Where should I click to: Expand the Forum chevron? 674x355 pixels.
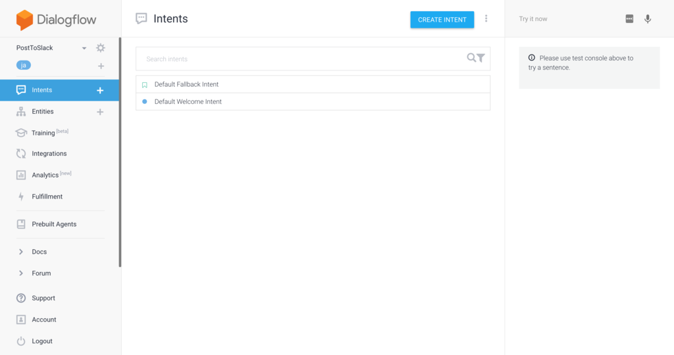pos(20,273)
